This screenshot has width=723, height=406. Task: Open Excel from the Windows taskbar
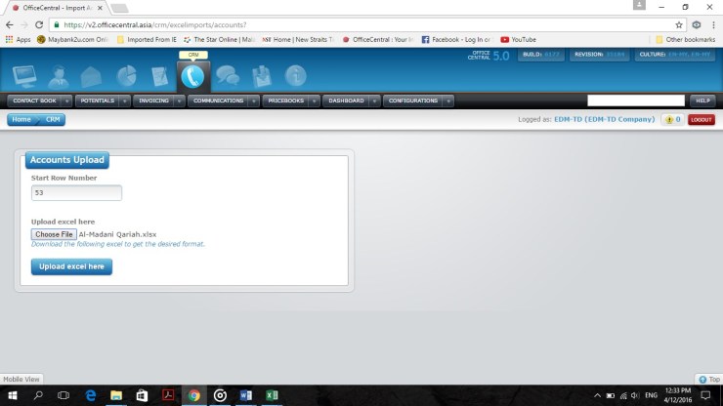(x=271, y=395)
